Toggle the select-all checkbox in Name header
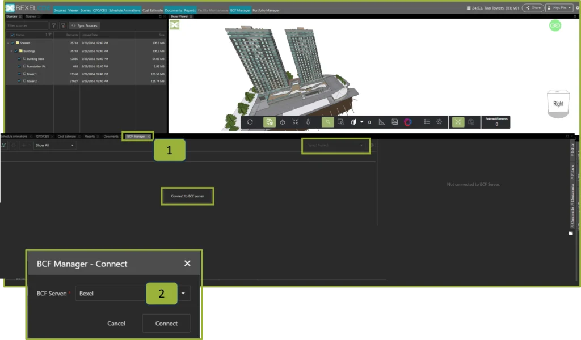The image size is (581, 340). coord(12,35)
